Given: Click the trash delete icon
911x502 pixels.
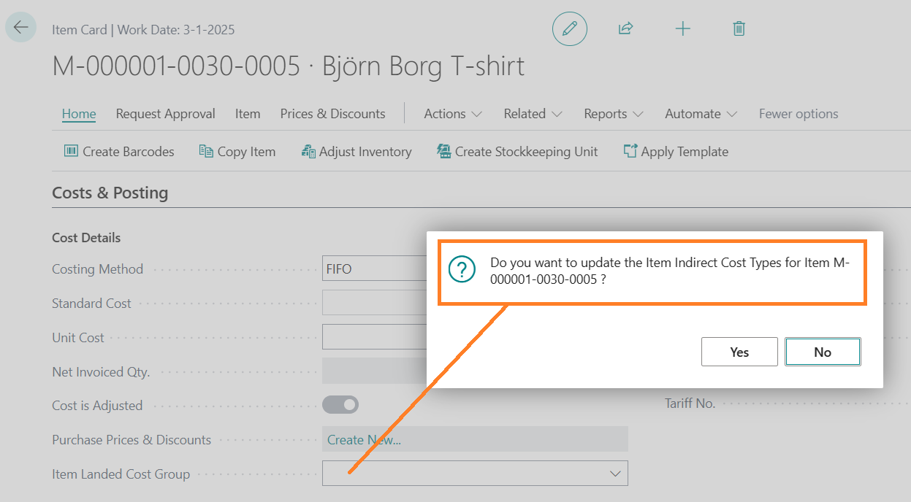Looking at the screenshot, I should 739,29.
